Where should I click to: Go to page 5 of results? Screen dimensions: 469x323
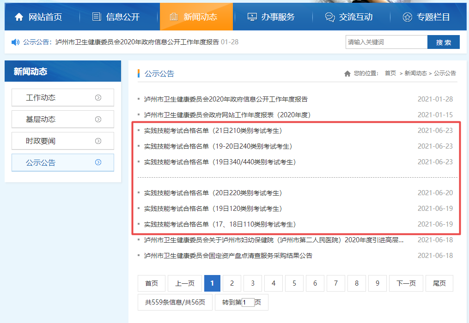coord(294,283)
